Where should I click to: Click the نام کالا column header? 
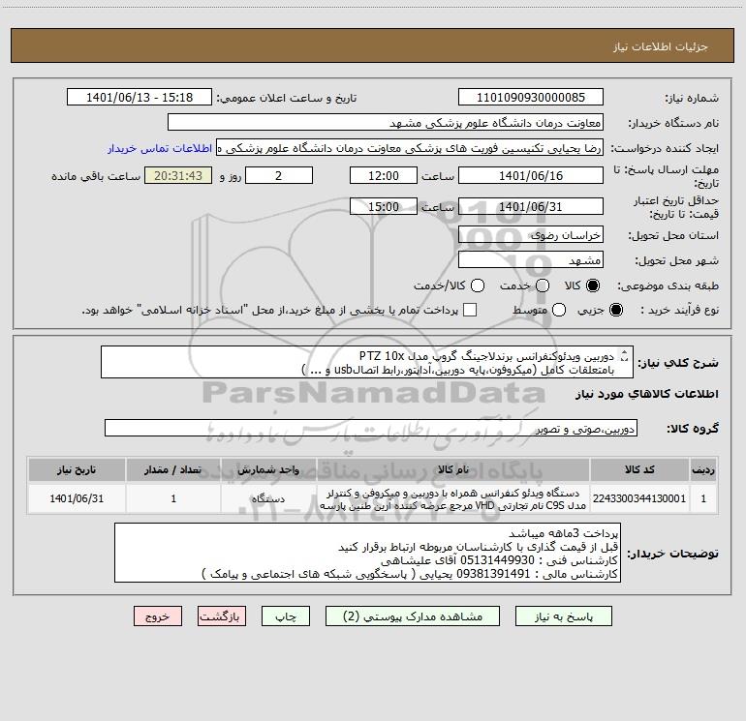click(453, 469)
